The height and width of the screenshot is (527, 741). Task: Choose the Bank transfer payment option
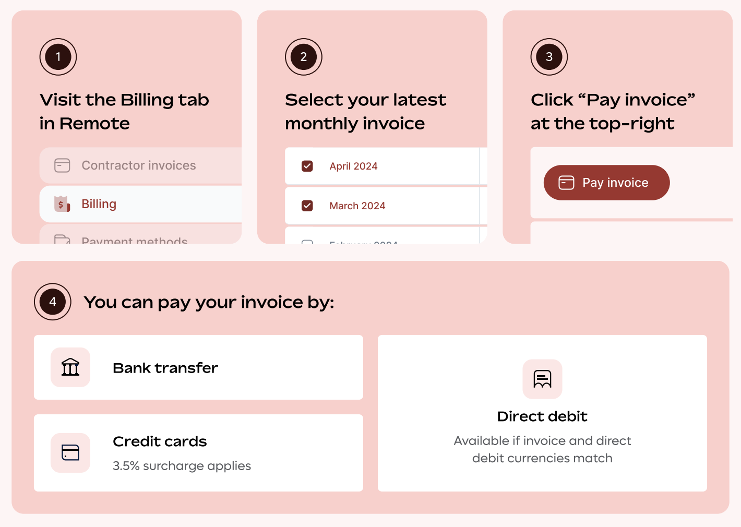coord(198,367)
